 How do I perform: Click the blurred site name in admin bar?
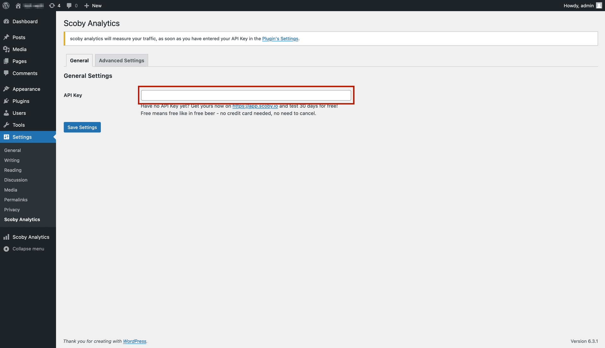click(33, 6)
